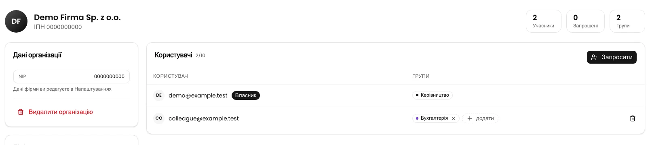650x145 pixels.
Task: Click the add-user icon in Запросити button
Action: click(594, 57)
